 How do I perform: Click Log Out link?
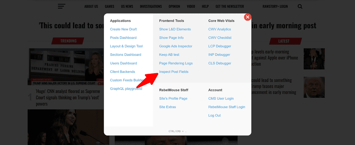point(214,115)
